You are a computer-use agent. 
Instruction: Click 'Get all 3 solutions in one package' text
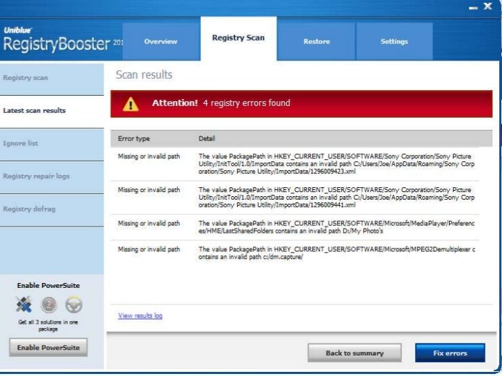click(x=48, y=326)
